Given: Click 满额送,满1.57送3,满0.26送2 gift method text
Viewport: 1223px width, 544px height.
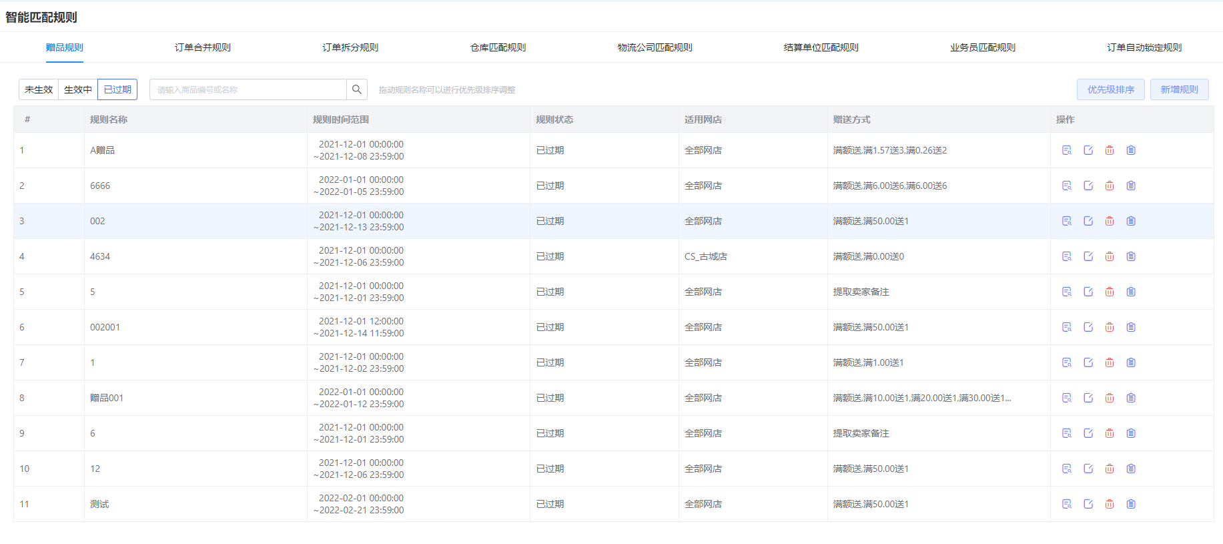Looking at the screenshot, I should pos(890,150).
